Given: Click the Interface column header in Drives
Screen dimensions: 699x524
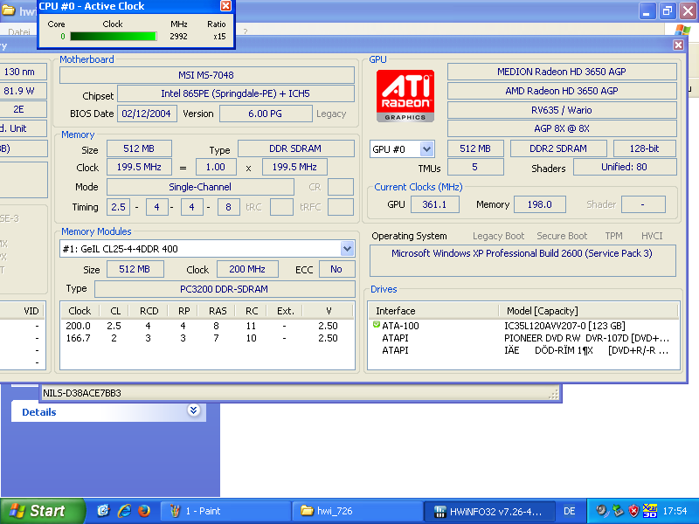Looking at the screenshot, I should click(x=433, y=311).
